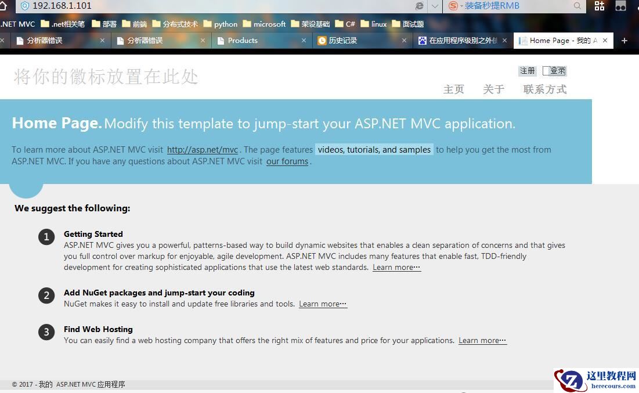
Task: Open the linux bookmark folder
Action: (374, 24)
